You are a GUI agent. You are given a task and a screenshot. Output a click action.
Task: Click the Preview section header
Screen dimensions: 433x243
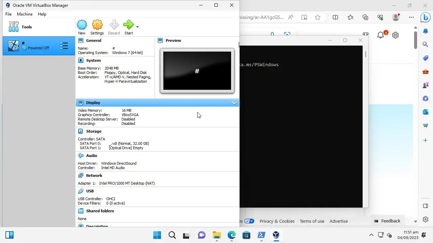[x=173, y=40]
